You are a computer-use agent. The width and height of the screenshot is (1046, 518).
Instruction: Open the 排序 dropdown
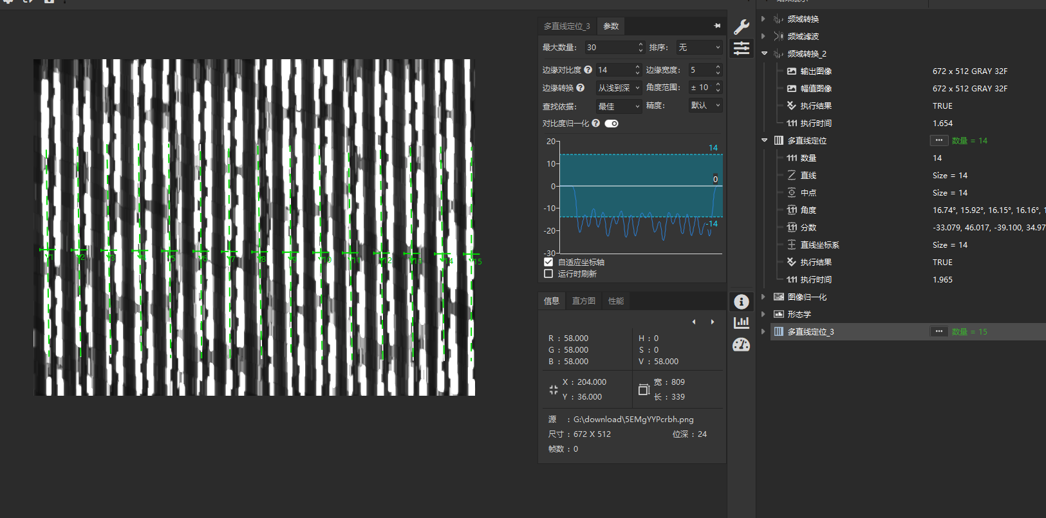coord(699,48)
